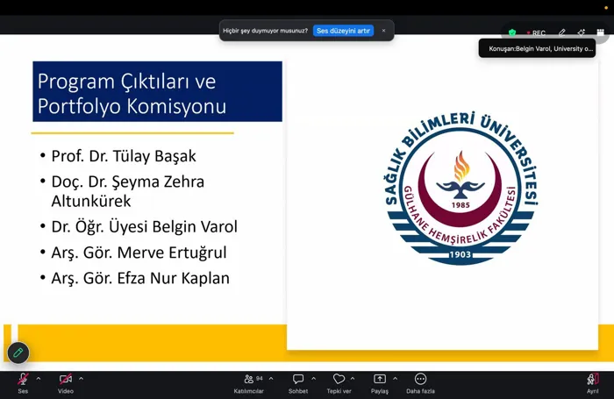Start camera using the Video icon
The height and width of the screenshot is (399, 614).
(66, 379)
